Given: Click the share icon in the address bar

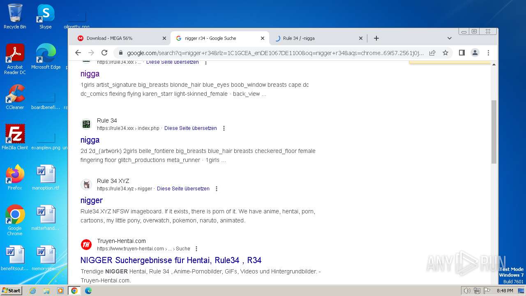Looking at the screenshot, I should (432, 53).
